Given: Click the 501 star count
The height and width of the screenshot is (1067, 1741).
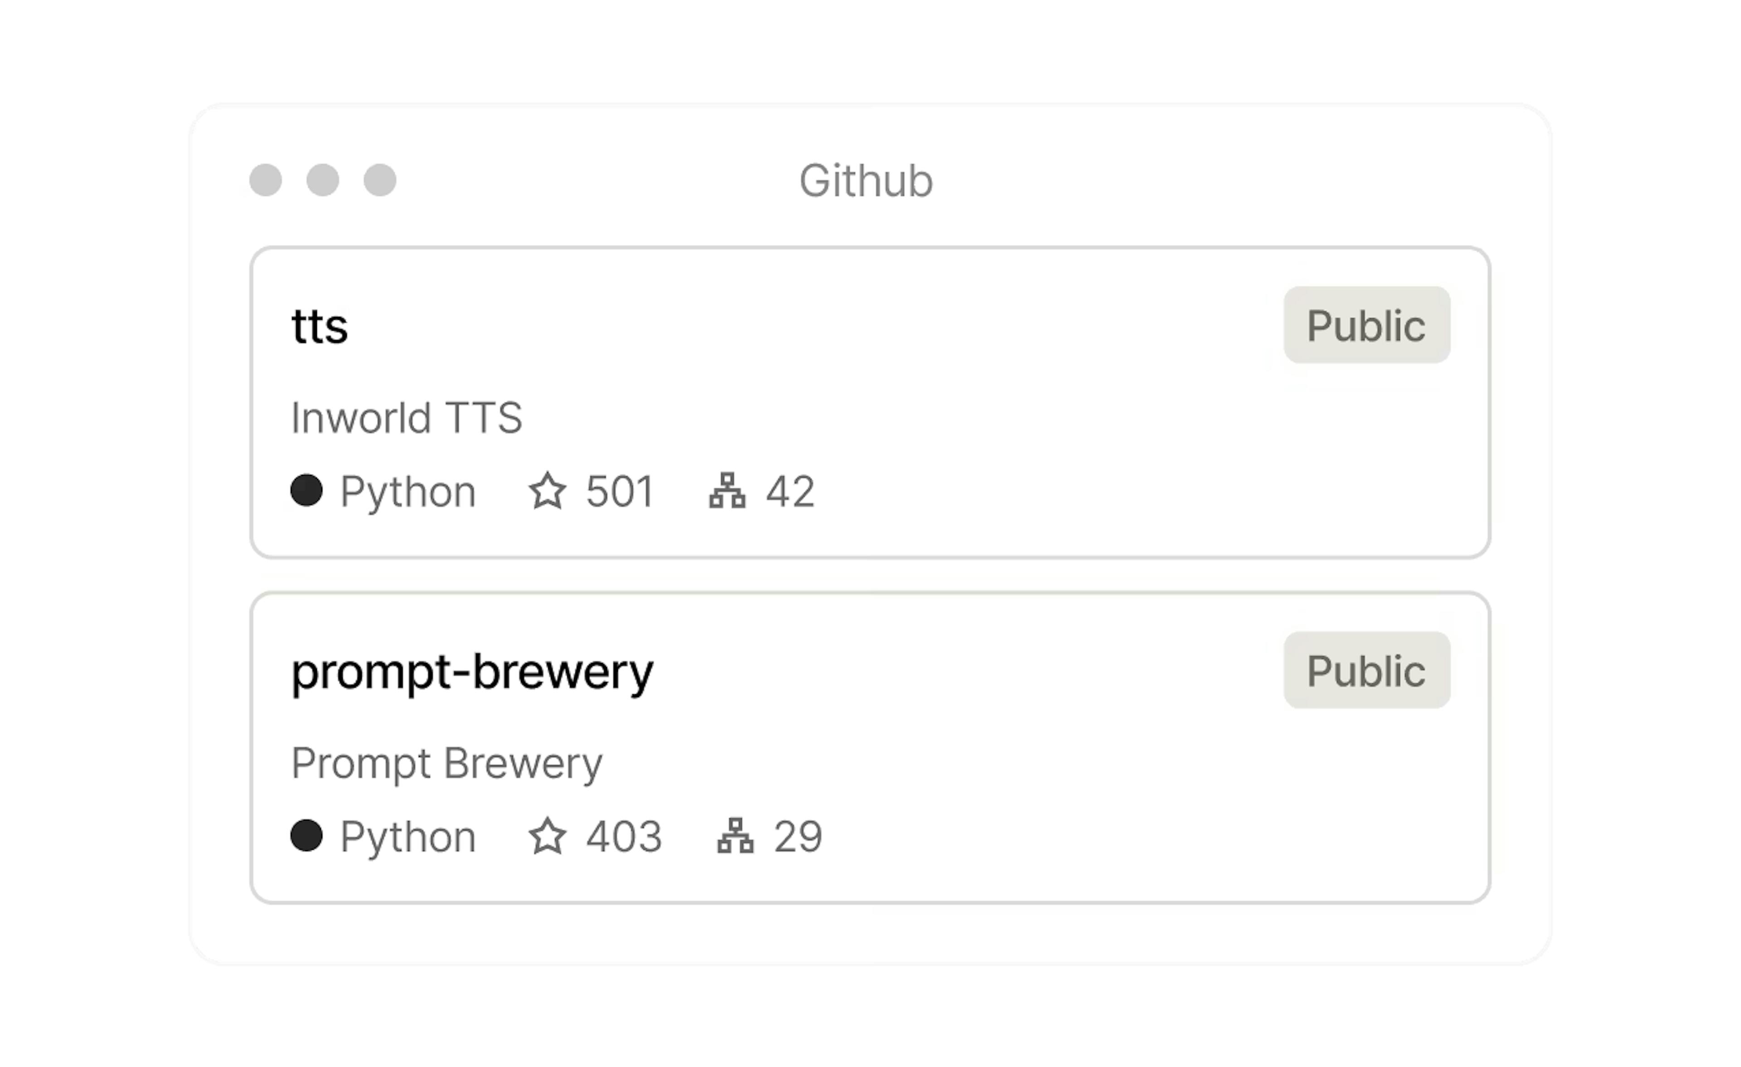Looking at the screenshot, I should [x=620, y=491].
